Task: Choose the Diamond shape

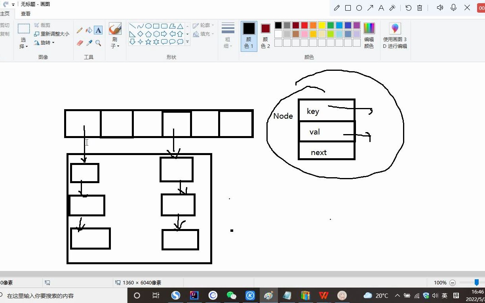Action: [x=140, y=34]
